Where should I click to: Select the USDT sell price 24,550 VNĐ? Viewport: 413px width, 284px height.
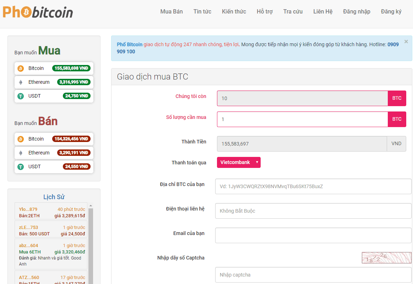click(x=76, y=167)
